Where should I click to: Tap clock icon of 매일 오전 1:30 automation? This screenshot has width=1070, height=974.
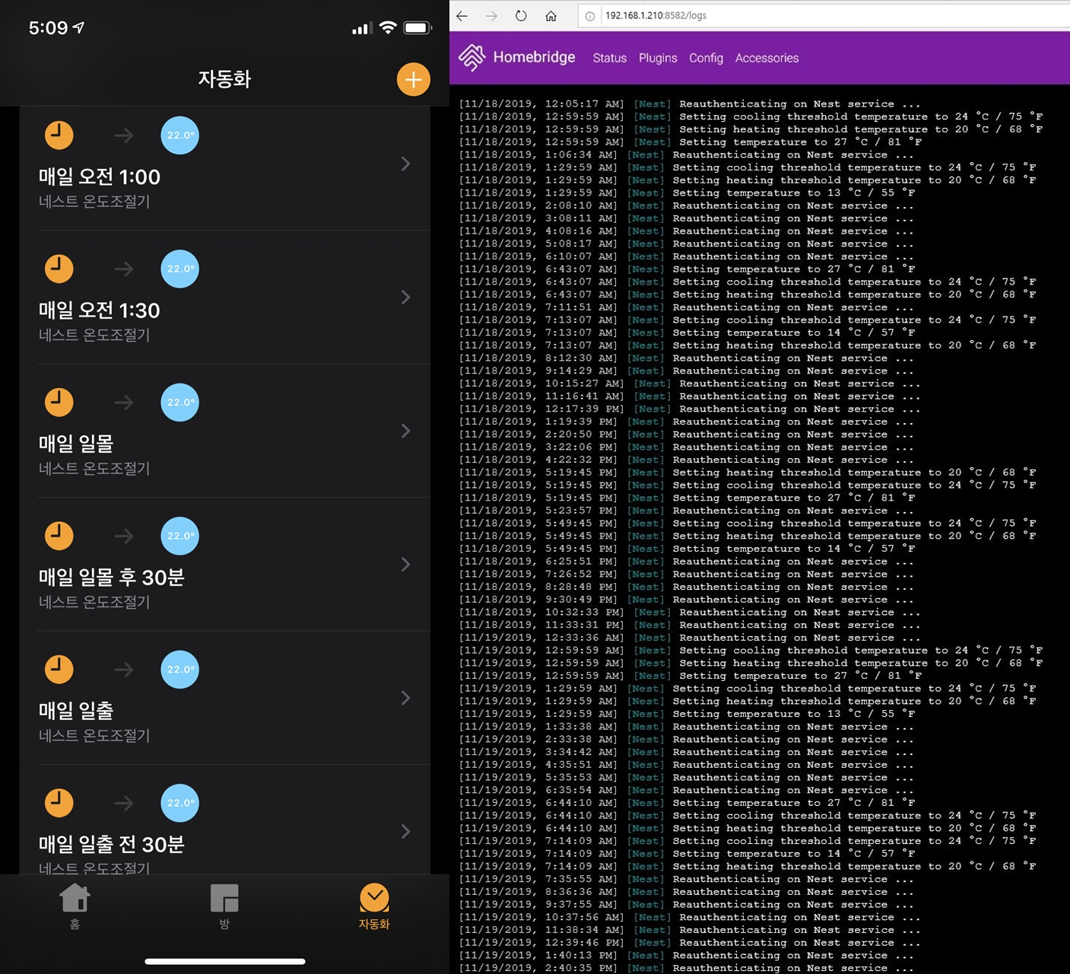(59, 268)
